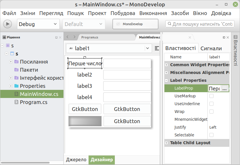Viewport: 240px width, 165px height.
Task: Open the ellipsis editor for LabelProp
Action: 224,88
